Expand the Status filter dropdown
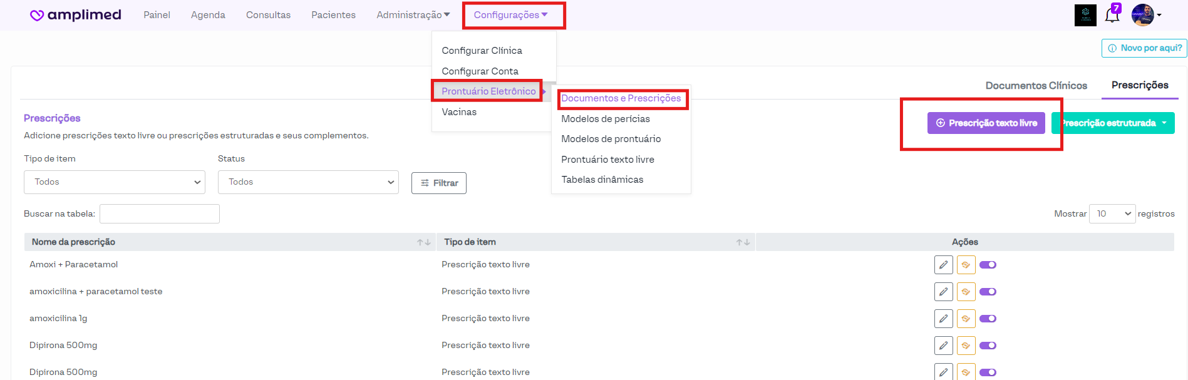Screen dimensions: 1188x380 (308, 182)
